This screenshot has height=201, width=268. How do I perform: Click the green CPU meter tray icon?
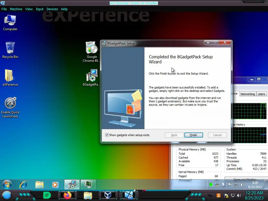coord(211,185)
